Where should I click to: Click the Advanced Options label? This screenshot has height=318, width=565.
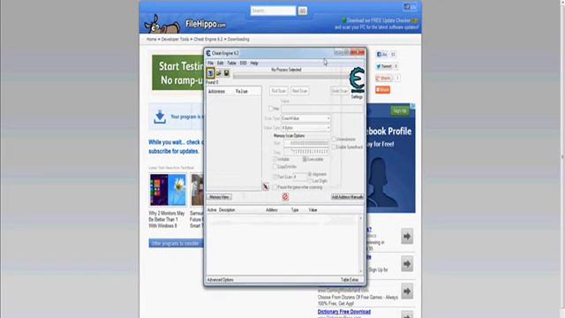coord(220,280)
